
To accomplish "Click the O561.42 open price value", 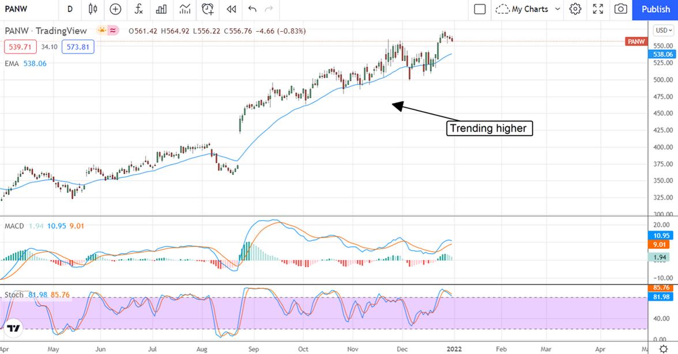I will 143,31.
